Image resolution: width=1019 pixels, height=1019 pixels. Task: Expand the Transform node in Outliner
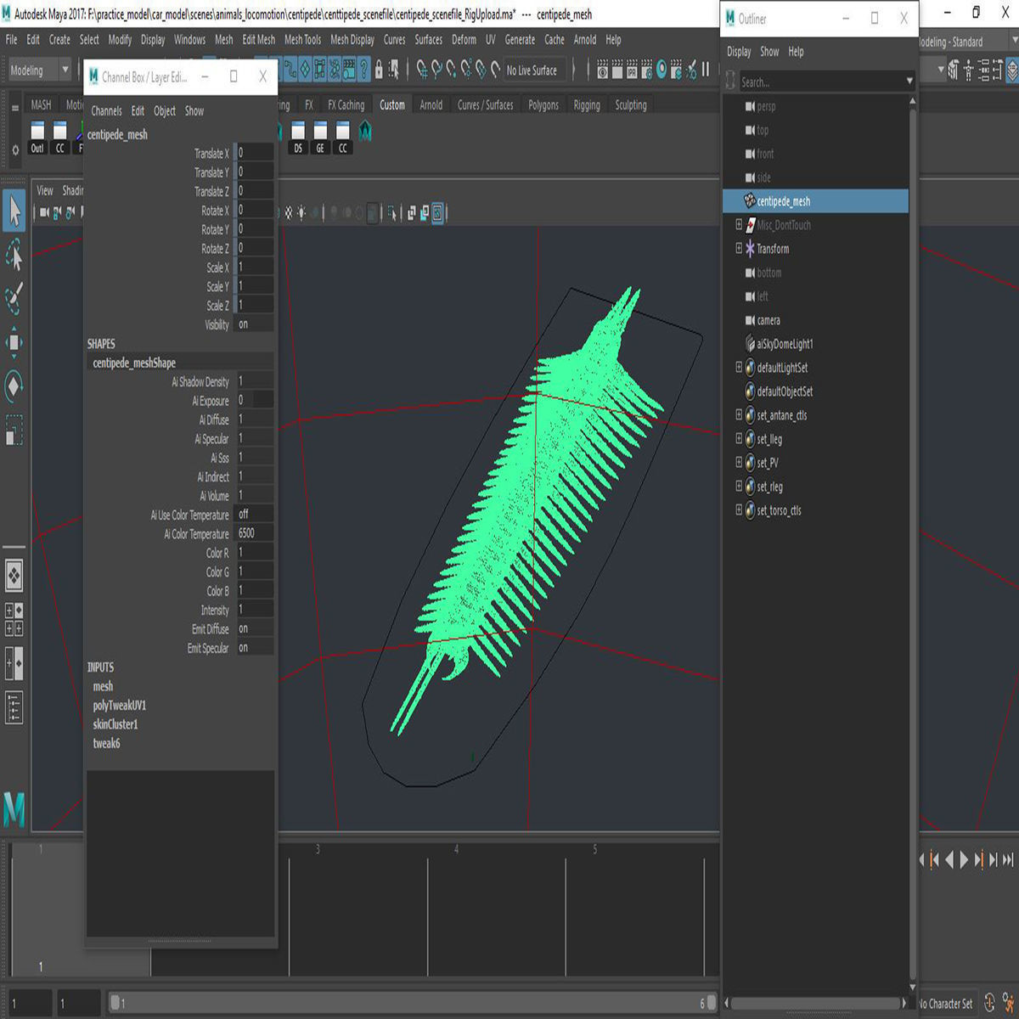(739, 248)
